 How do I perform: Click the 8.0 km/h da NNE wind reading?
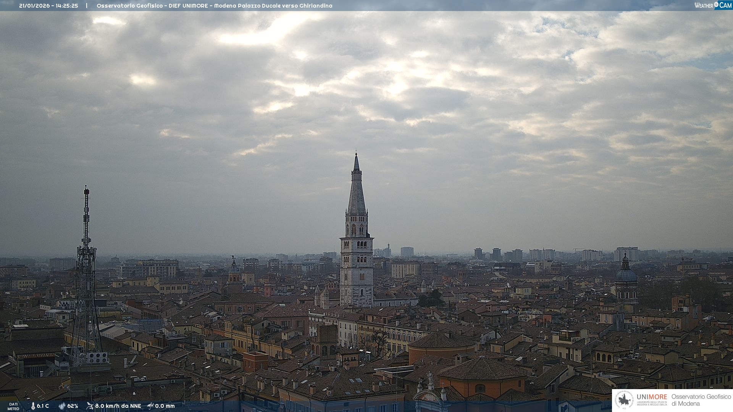118,406
